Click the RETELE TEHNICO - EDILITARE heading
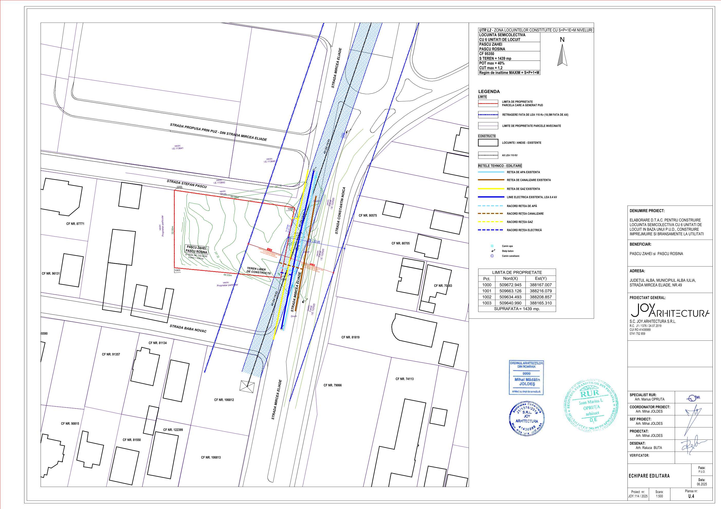The width and height of the screenshot is (721, 509). click(x=500, y=166)
